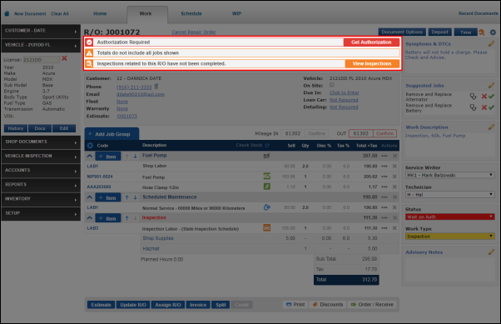Click the Mileage OUT input field

(x=360, y=133)
